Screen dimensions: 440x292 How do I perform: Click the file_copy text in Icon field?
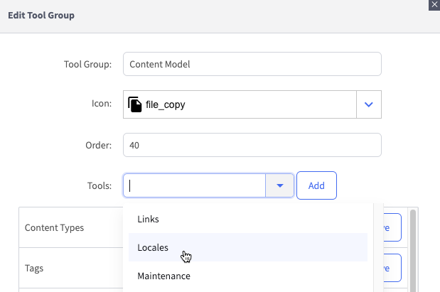(x=166, y=105)
